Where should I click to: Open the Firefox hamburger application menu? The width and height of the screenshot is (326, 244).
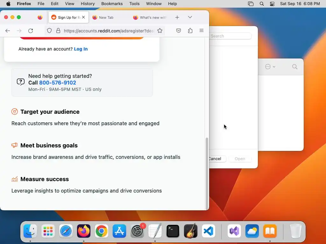pyautogui.click(x=202, y=30)
